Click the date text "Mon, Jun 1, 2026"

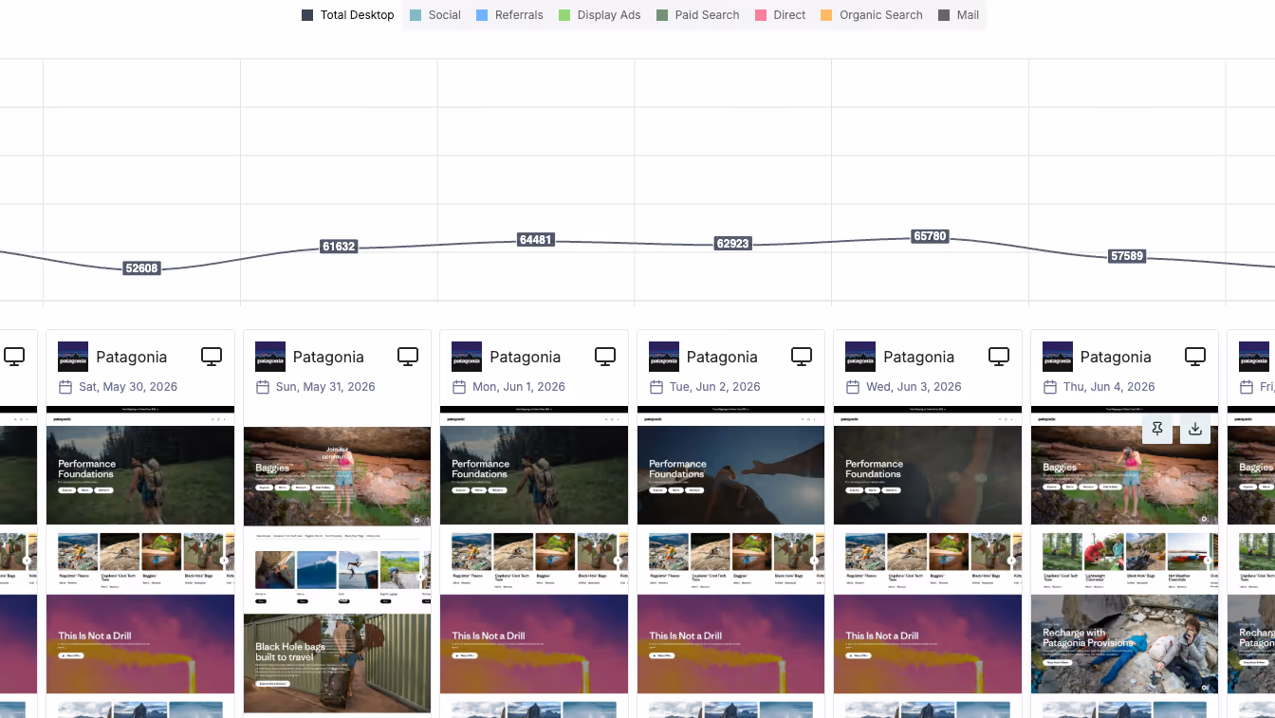click(519, 387)
